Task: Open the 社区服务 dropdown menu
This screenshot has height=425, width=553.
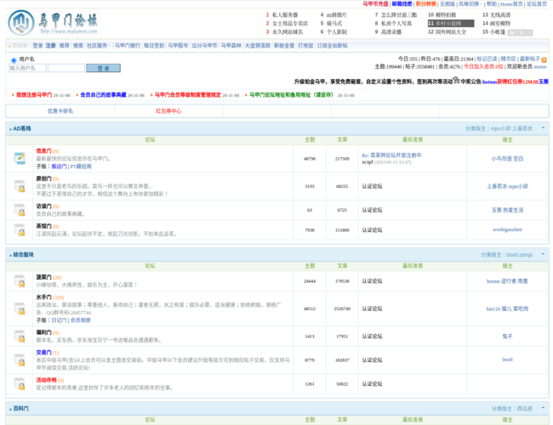Action: (99, 45)
